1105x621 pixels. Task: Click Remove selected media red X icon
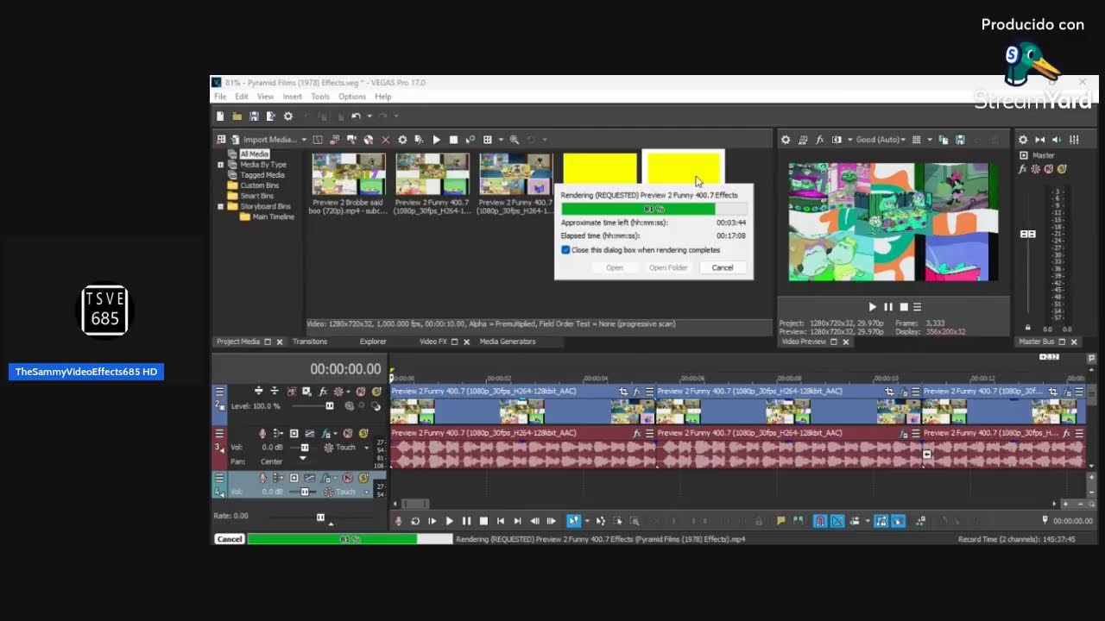386,140
